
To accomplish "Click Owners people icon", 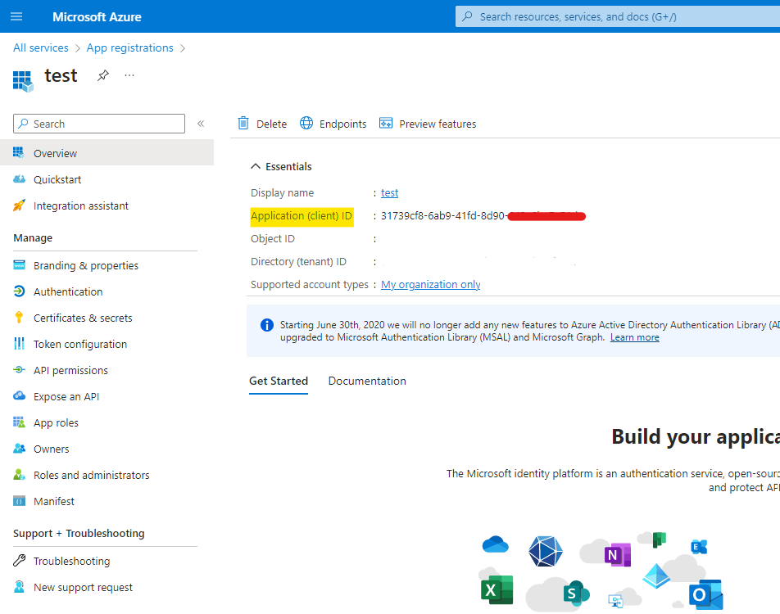I will pos(19,449).
